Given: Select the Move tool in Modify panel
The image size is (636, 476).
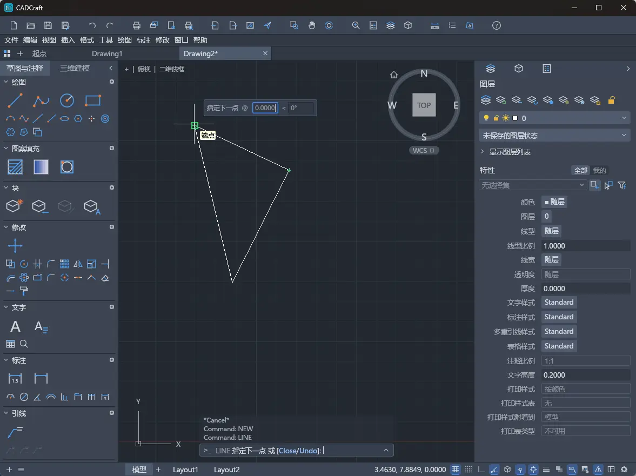Looking at the screenshot, I should (x=15, y=246).
